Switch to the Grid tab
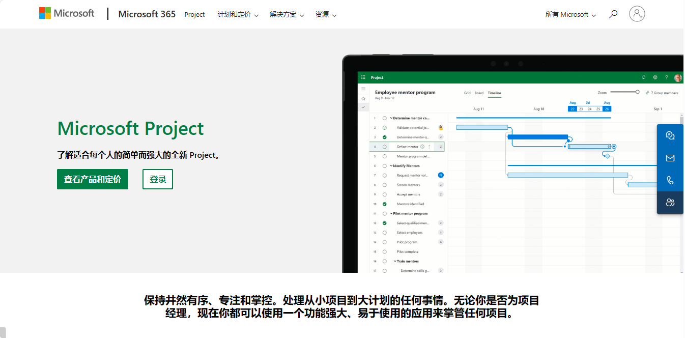The height and width of the screenshot is (338, 685). [x=467, y=93]
